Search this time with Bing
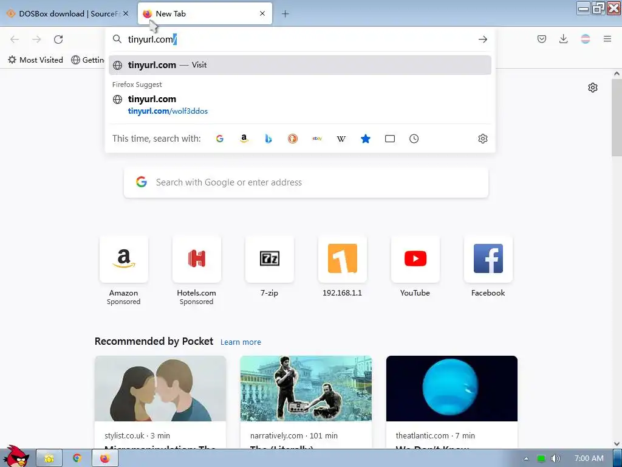This screenshot has height=467, width=622. pos(268,139)
